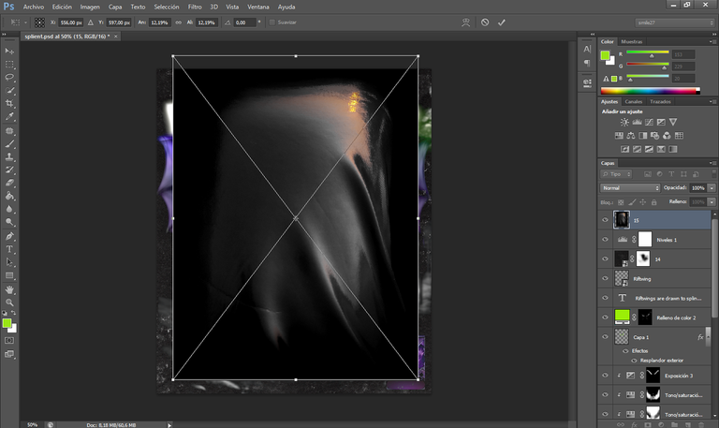
Task: Select the Zoom tool in toolbox
Action: coord(9,303)
